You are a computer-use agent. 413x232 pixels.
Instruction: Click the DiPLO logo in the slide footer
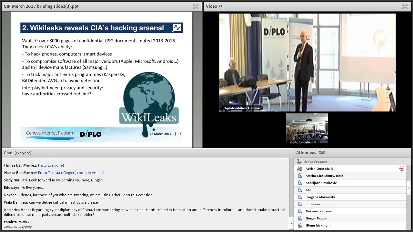point(91,134)
